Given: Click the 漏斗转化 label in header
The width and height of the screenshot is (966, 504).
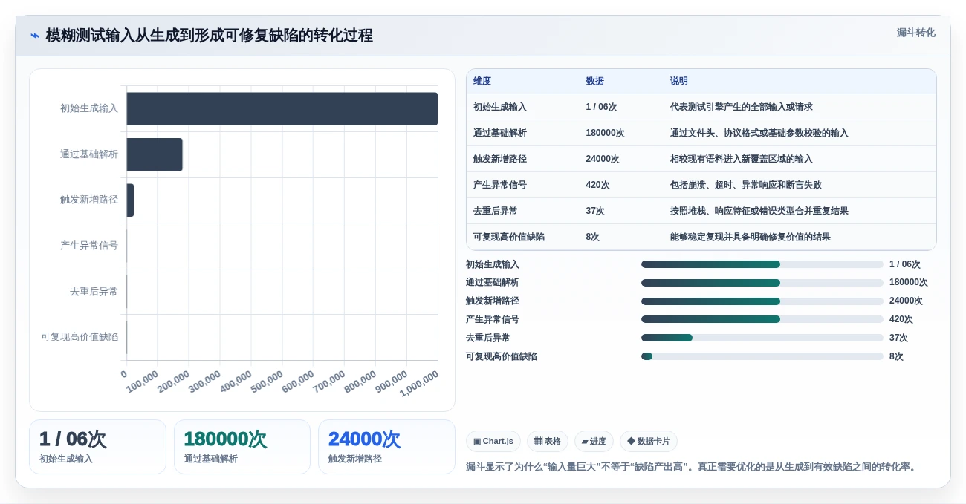Looking at the screenshot, I should click(x=915, y=33).
